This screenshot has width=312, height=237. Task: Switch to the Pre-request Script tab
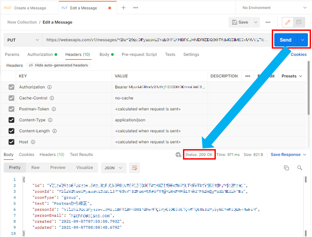pos(139,55)
